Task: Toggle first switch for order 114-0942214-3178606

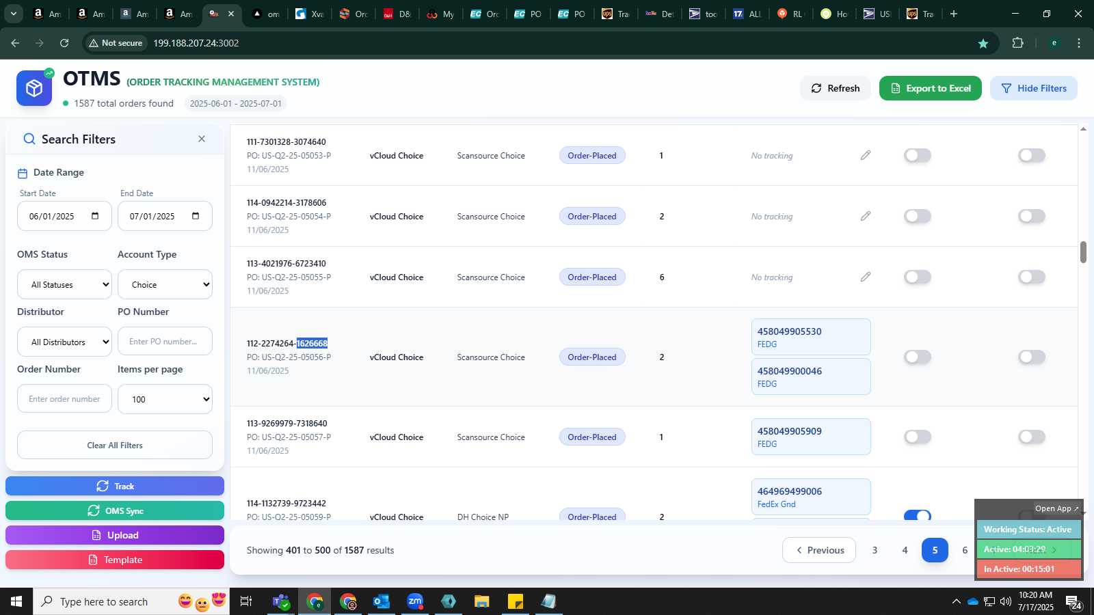Action: click(918, 216)
